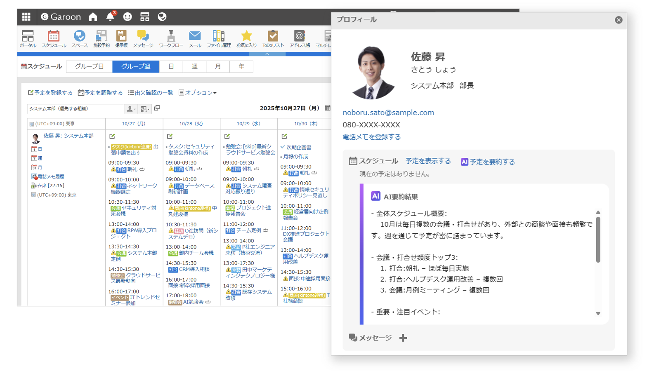Open the 掲示板 bulletin board app
The image size is (647, 371).
pos(121,39)
